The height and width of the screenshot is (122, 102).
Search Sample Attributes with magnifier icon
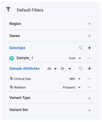coord(81,68)
